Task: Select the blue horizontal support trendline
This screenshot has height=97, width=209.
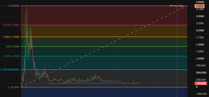Action: 84,83
